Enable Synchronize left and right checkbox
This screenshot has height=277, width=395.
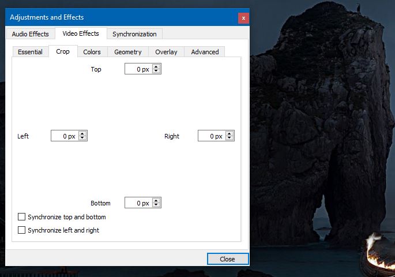click(x=22, y=230)
